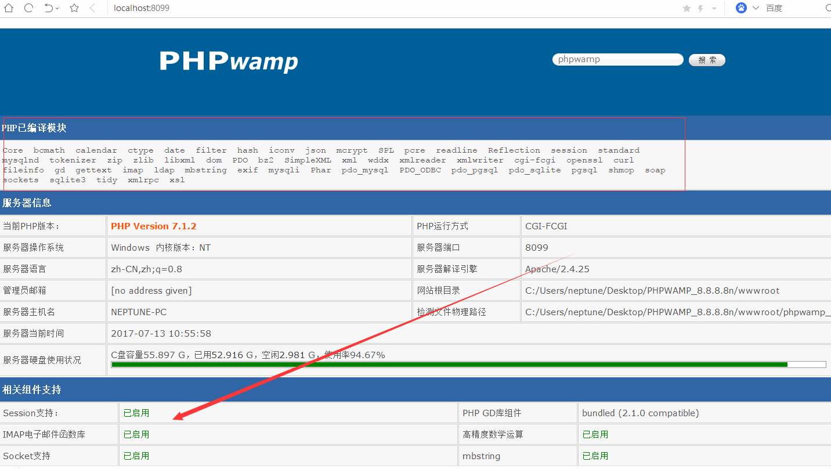Click the sqlite3 module name
This screenshot has height=469, width=831.
pyautogui.click(x=67, y=180)
